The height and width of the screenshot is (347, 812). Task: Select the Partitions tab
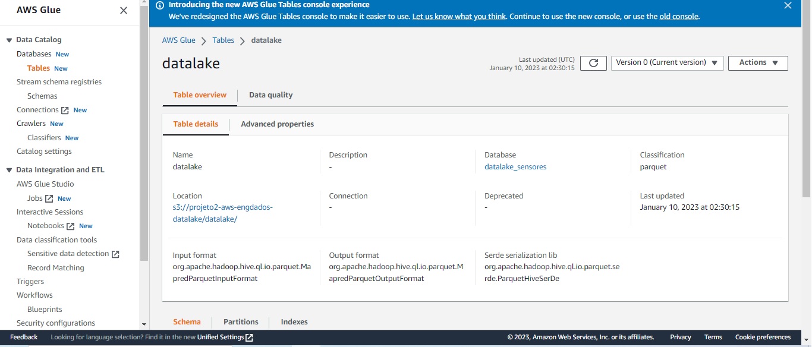240,321
